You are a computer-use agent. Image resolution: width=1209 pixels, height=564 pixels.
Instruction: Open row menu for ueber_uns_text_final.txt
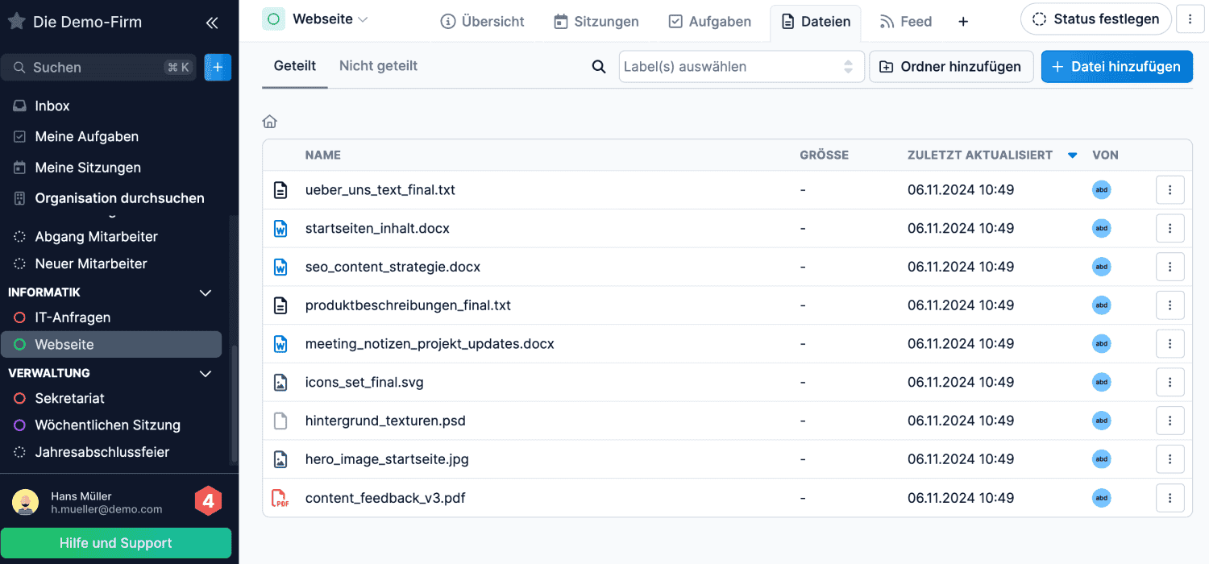1170,190
